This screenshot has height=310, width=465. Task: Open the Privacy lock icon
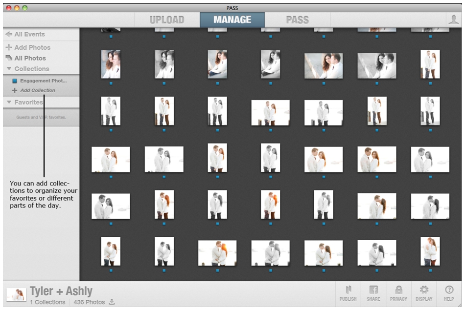(x=398, y=289)
